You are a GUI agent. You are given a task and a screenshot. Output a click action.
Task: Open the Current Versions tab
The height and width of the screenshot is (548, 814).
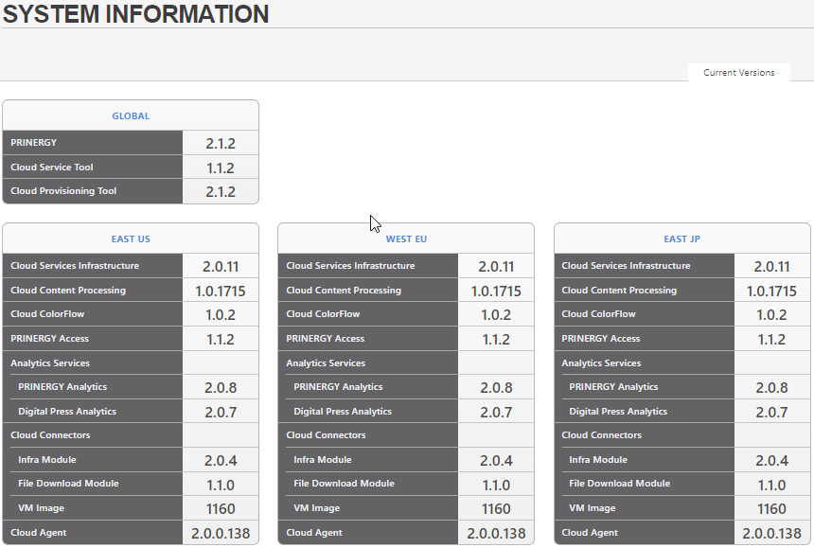click(738, 72)
